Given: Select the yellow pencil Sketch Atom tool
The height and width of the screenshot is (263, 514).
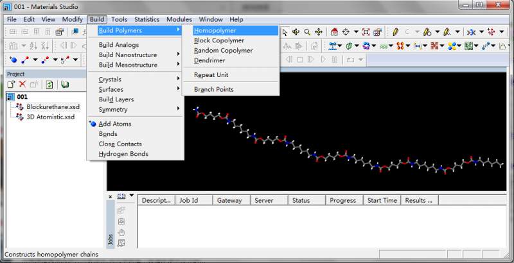Looking at the screenshot, I should click(x=395, y=31).
